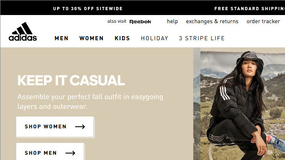Click the help link
Image resolution: width=285 pixels, height=160 pixels.
(x=172, y=22)
